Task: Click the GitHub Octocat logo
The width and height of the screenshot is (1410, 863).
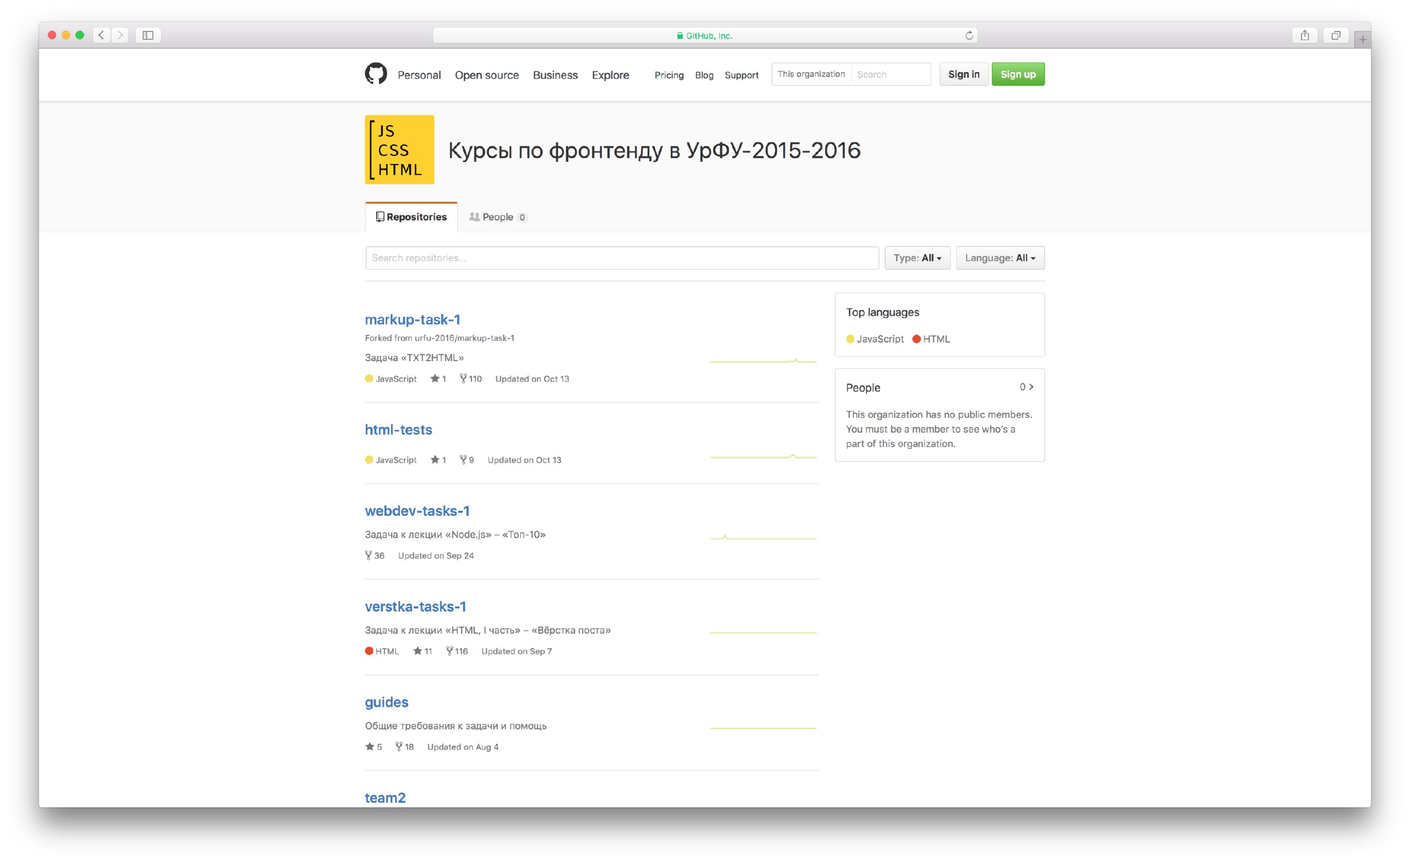Action: [x=376, y=74]
